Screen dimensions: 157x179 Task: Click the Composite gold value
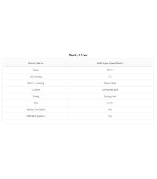tap(110, 90)
